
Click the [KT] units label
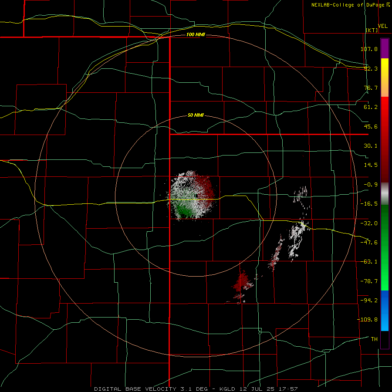tap(372, 30)
